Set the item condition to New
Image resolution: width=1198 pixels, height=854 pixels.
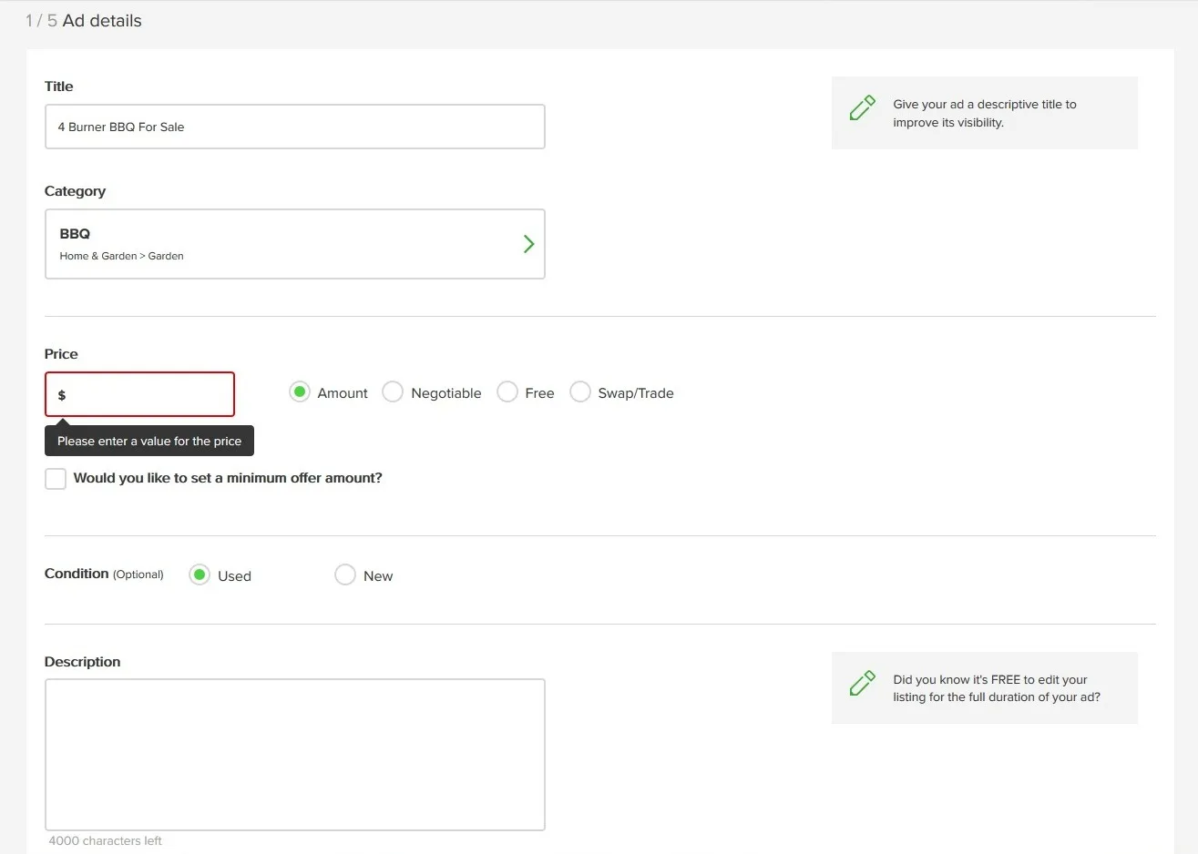click(x=345, y=574)
